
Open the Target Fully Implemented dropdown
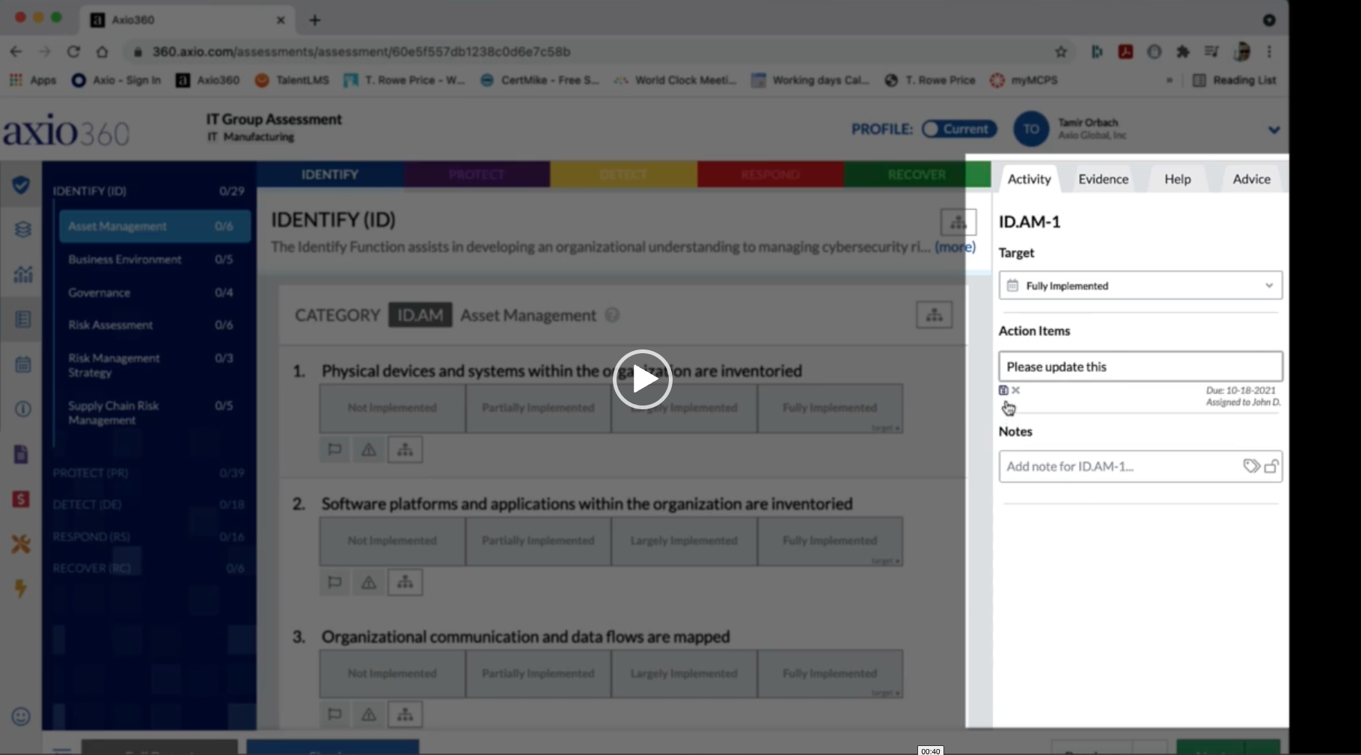pos(1140,285)
